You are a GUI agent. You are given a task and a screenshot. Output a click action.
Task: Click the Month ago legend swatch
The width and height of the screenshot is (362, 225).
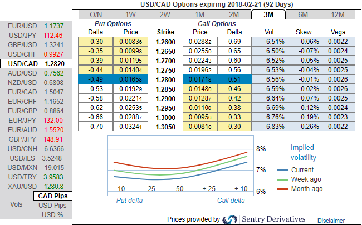tap(283, 189)
